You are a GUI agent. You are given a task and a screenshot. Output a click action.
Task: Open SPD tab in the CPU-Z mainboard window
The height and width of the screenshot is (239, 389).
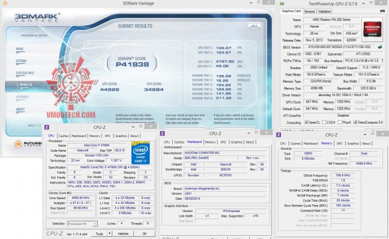[223, 142]
